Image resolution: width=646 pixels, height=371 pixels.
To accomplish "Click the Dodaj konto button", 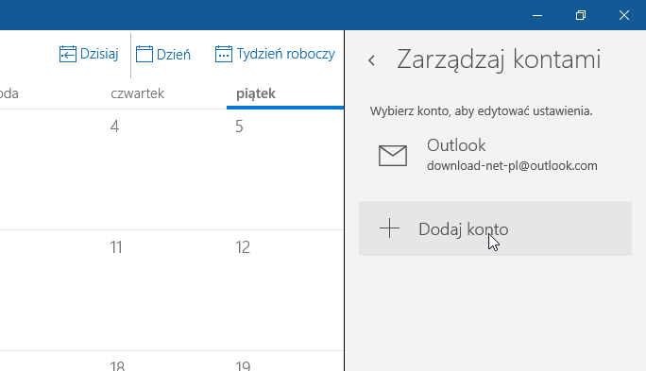I will (495, 228).
